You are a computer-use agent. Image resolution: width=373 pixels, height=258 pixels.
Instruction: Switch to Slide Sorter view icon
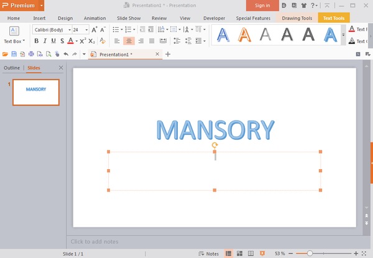240,254
